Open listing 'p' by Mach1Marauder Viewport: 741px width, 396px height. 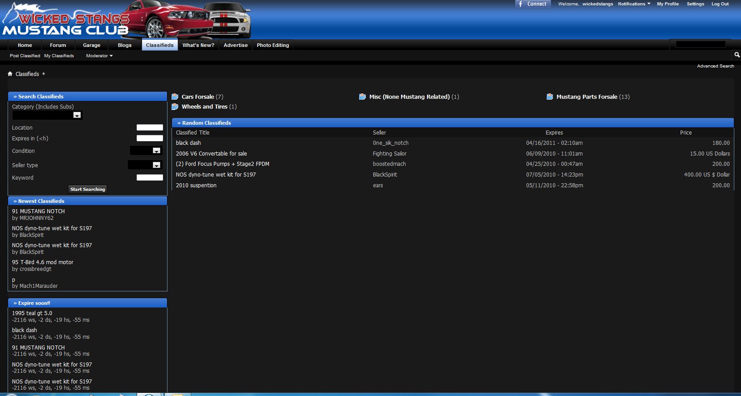(x=13, y=280)
